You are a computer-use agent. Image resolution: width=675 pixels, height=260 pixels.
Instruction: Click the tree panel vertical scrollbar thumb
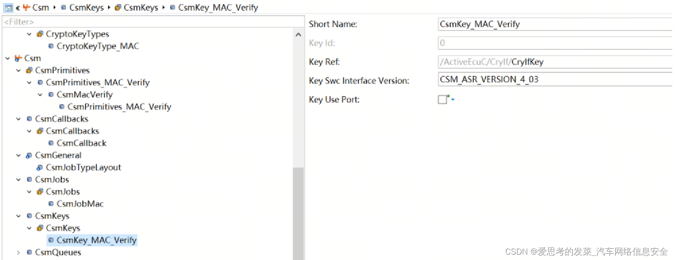click(298, 213)
